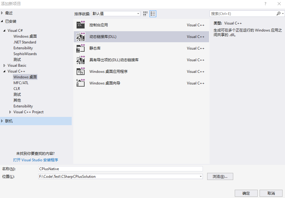
Task: Click the 浏览(B)... button
Action: click(x=220, y=176)
